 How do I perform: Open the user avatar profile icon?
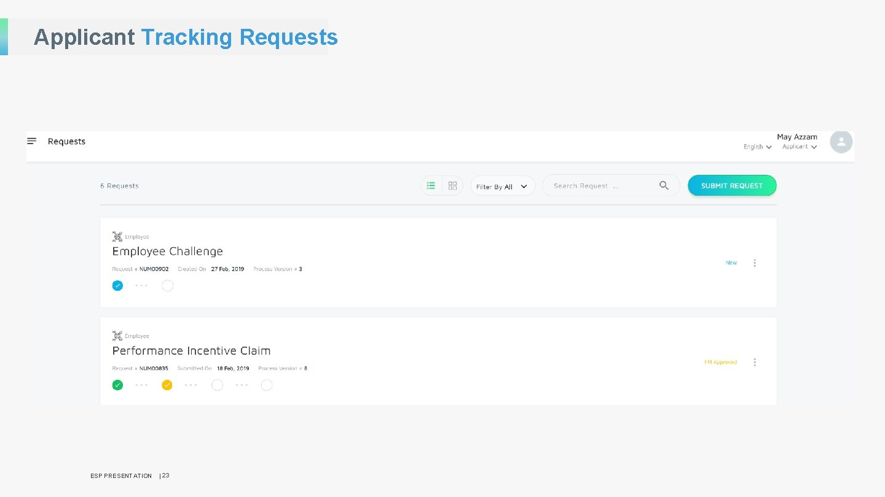point(841,142)
